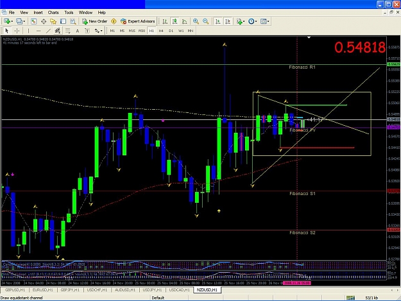Select the Crosshair tool
The image size is (401, 301).
point(17,31)
